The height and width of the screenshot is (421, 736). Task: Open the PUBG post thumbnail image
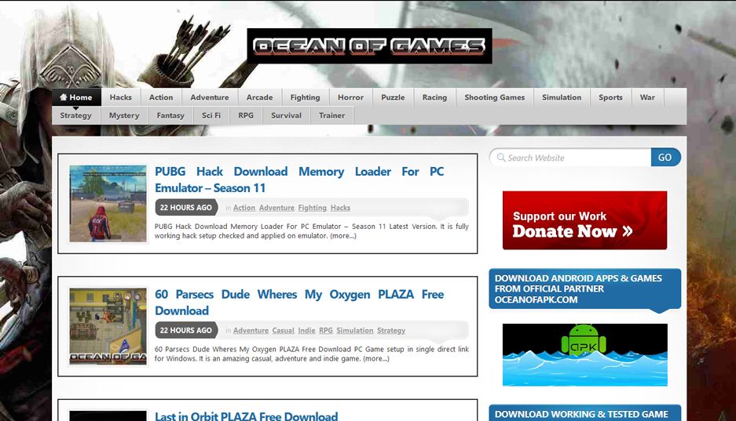[108, 203]
